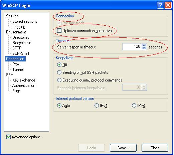174x155 pixels.
Task: Open the Session page in the tree
Action: click(12, 16)
